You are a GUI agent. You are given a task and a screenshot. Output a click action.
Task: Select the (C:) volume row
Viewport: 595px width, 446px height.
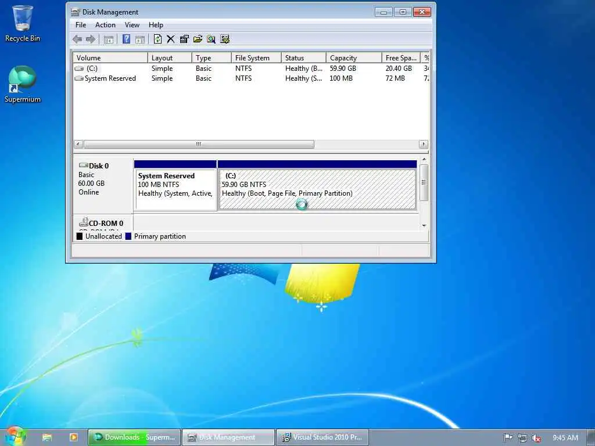point(251,69)
